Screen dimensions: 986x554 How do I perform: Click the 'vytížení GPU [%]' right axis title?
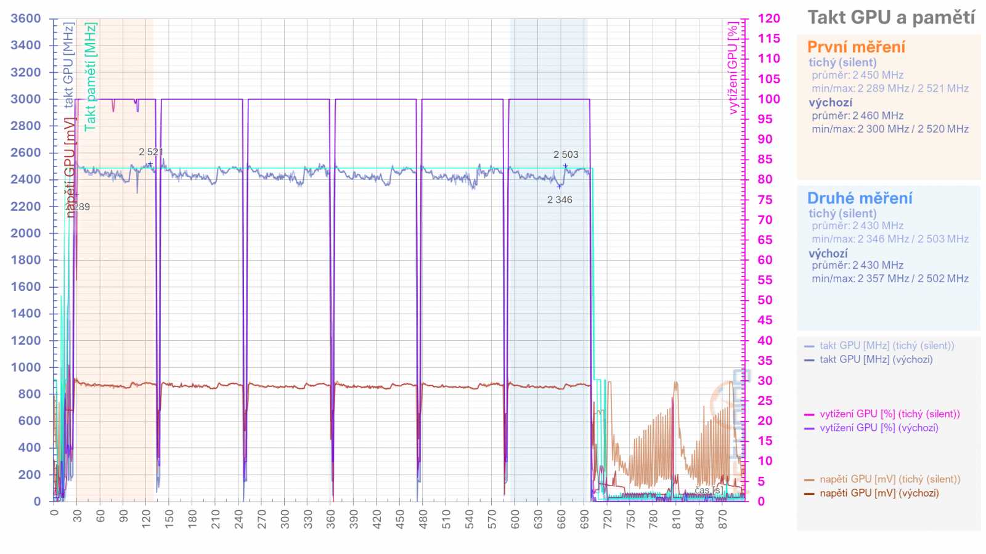(732, 68)
